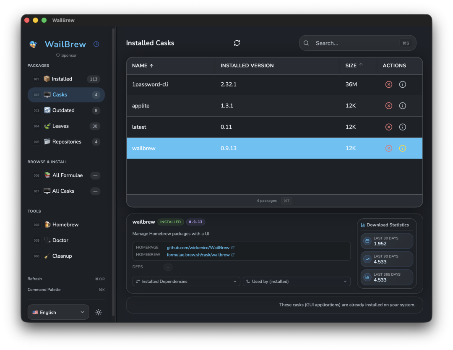Open the Leaves section
Screen dimensions: 453x350
tap(66, 126)
